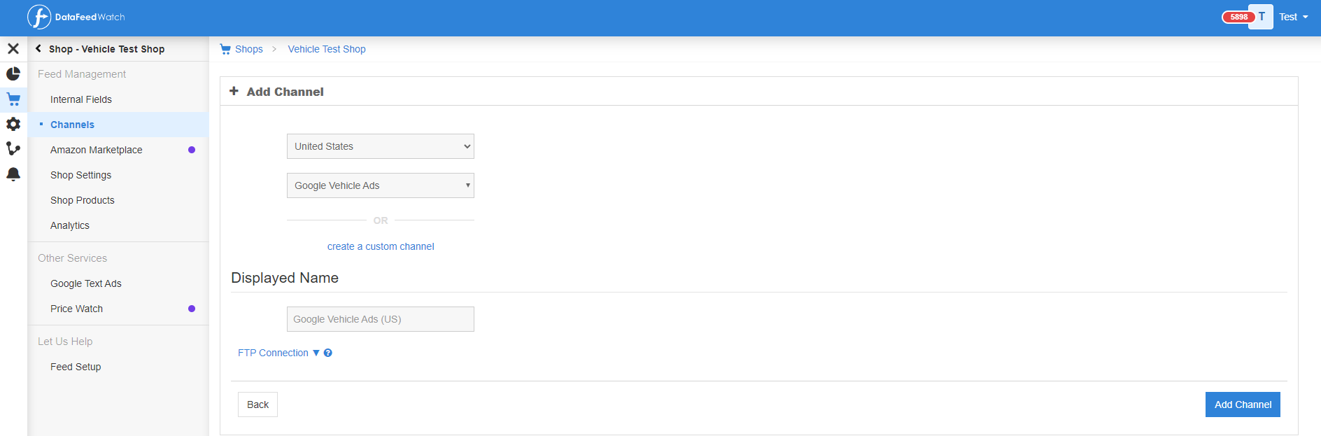The width and height of the screenshot is (1321, 436).
Task: Click the DataFeedWatch logo
Action: click(76, 17)
